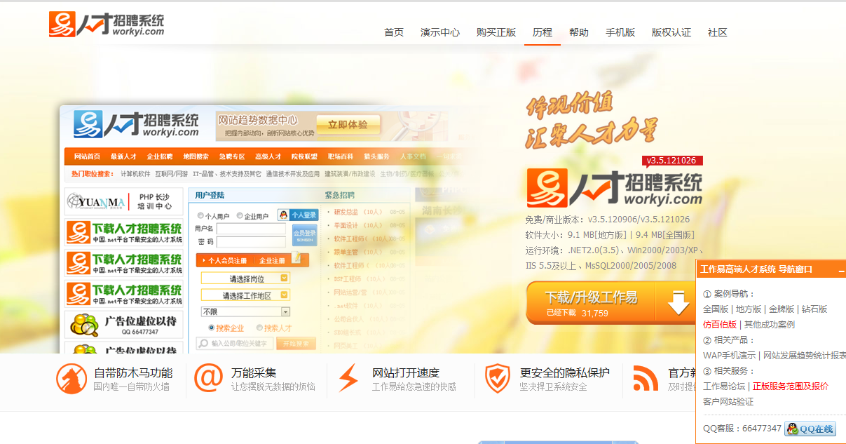
Task: Click 最新人才 in the orange preview menu
Action: point(123,156)
